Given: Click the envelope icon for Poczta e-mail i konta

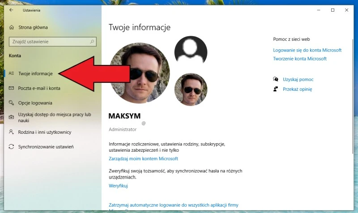Looking at the screenshot, I should [12, 88].
